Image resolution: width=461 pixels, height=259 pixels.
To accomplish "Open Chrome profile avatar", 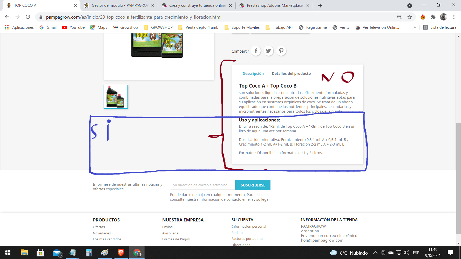I will click(x=444, y=17).
